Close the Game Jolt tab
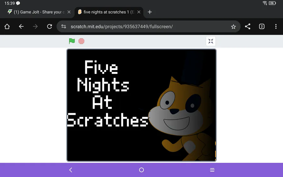This screenshot has width=283, height=177. [x=69, y=12]
